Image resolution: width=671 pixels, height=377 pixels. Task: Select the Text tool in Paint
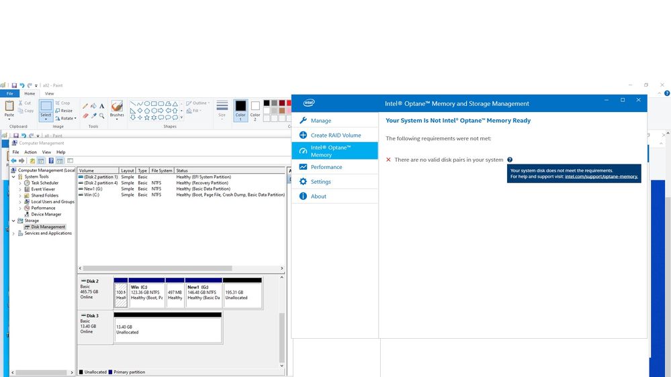[x=102, y=106]
